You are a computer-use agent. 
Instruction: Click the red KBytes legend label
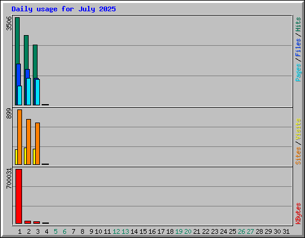[298, 214]
